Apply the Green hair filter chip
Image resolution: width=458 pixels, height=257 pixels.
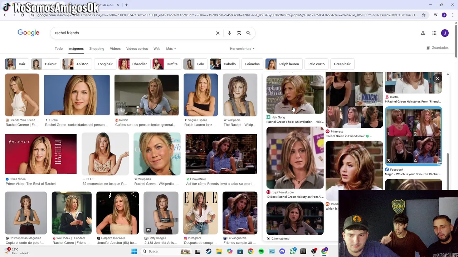click(342, 64)
